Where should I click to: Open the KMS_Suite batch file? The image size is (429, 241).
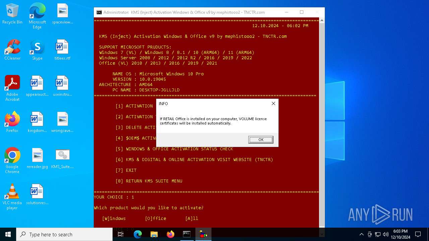pyautogui.click(x=62, y=158)
